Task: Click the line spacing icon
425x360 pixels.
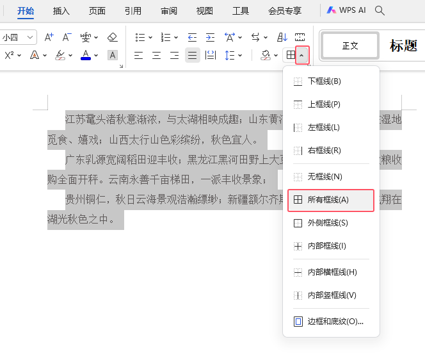Action: coord(230,55)
